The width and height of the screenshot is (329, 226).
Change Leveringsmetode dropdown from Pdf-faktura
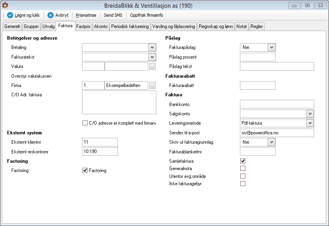(310, 123)
